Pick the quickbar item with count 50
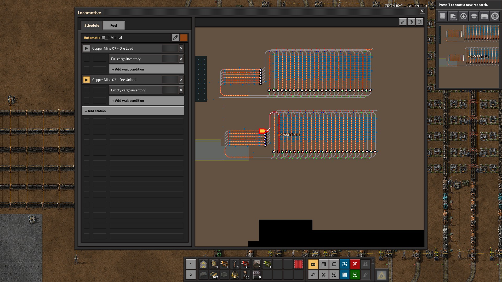The image size is (502, 282). click(x=245, y=275)
